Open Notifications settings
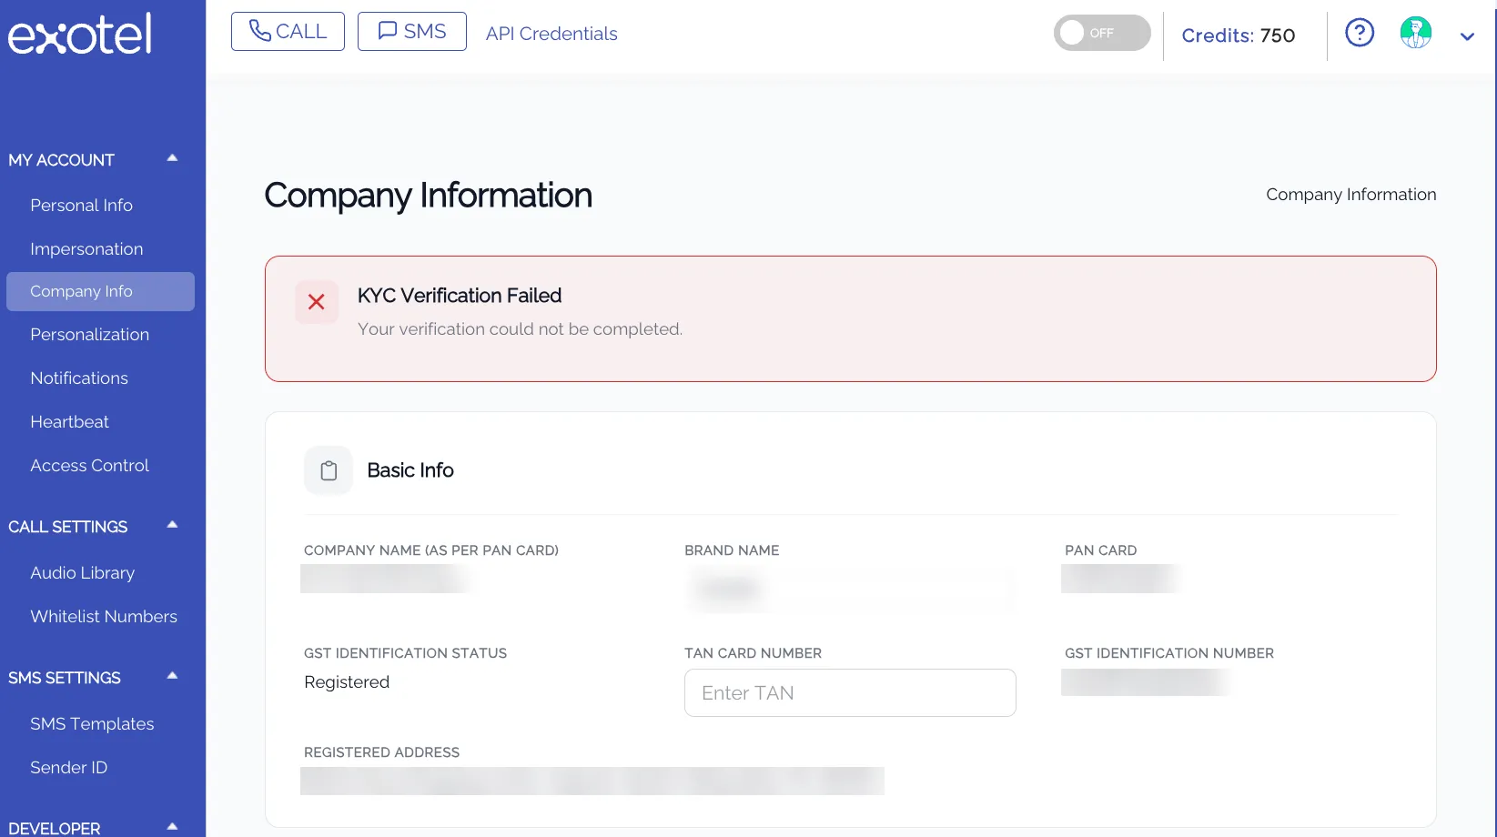The image size is (1497, 837). (79, 378)
